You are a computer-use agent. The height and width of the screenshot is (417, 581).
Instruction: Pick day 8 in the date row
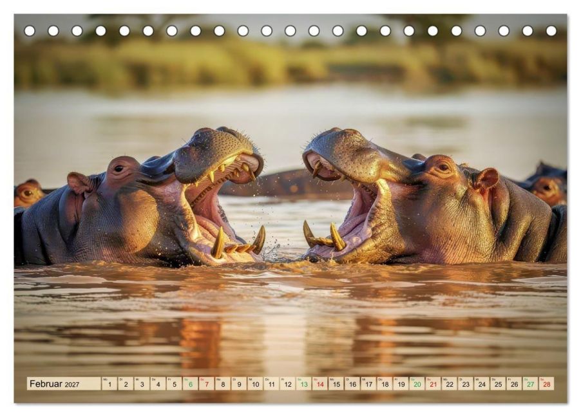[223, 384]
